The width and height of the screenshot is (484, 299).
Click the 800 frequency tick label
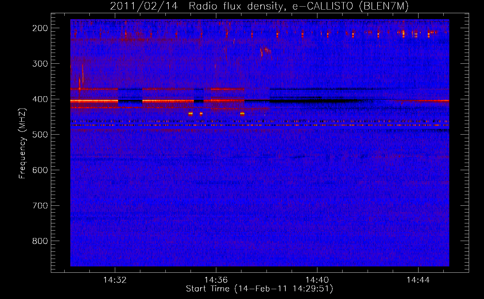point(40,241)
